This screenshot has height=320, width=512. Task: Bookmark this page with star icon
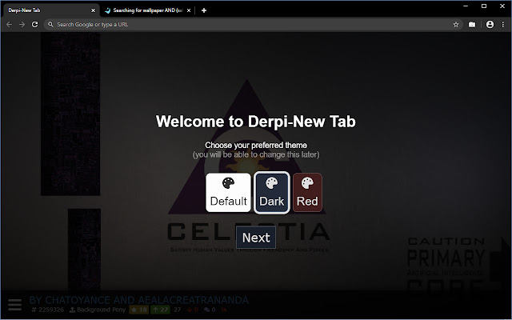tap(456, 25)
